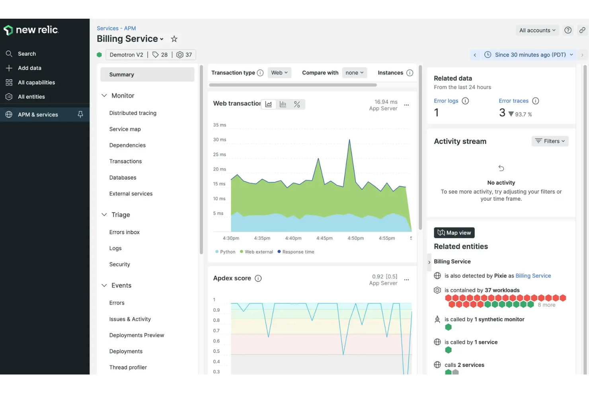Pin APM & services with the pin icon
Viewport: 589px width, 393px height.
click(80, 114)
